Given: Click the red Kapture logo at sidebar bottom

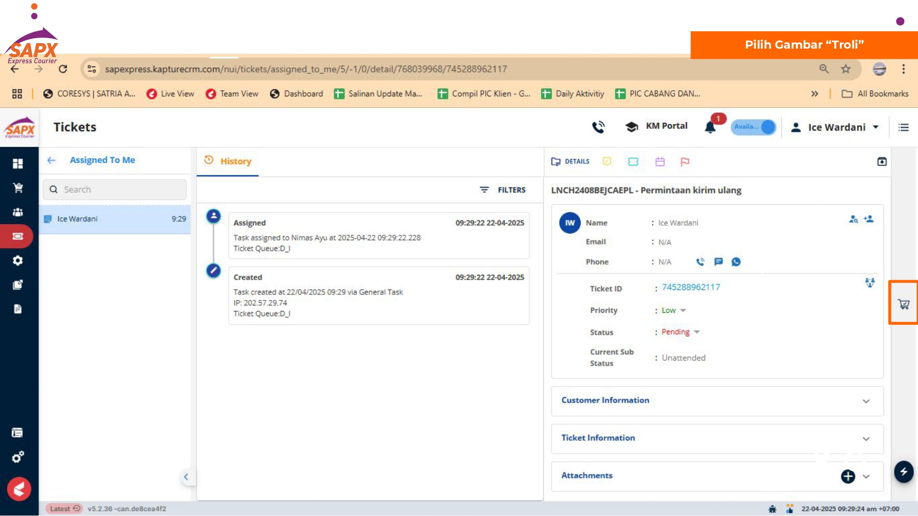Looking at the screenshot, I should [19, 489].
